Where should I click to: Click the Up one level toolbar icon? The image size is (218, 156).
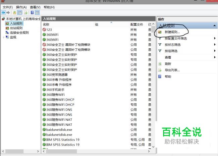click(x=15, y=13)
